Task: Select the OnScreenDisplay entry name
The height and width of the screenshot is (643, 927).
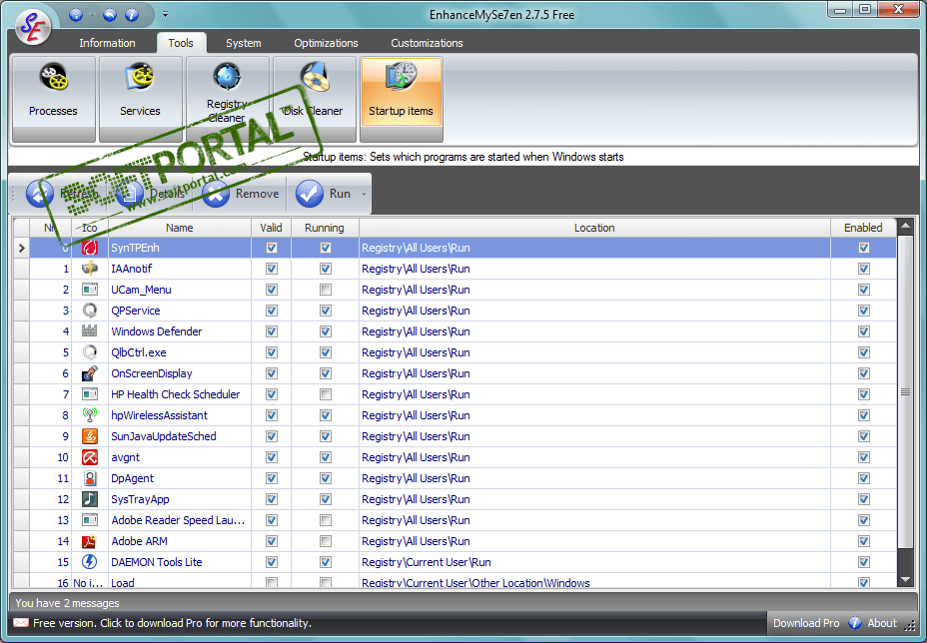Action: tap(152, 374)
